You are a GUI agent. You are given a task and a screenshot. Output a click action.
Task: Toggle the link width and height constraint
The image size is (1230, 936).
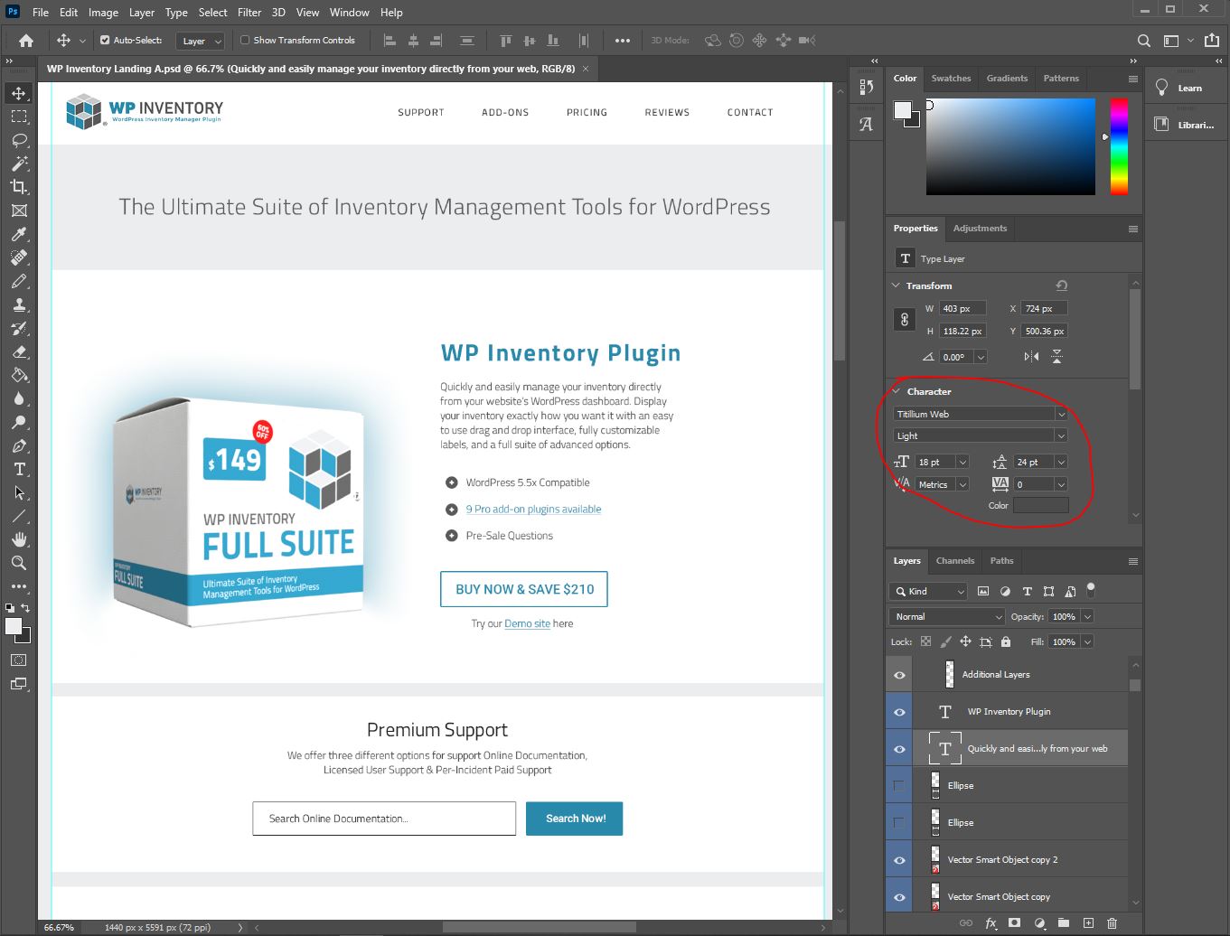pyautogui.click(x=904, y=320)
